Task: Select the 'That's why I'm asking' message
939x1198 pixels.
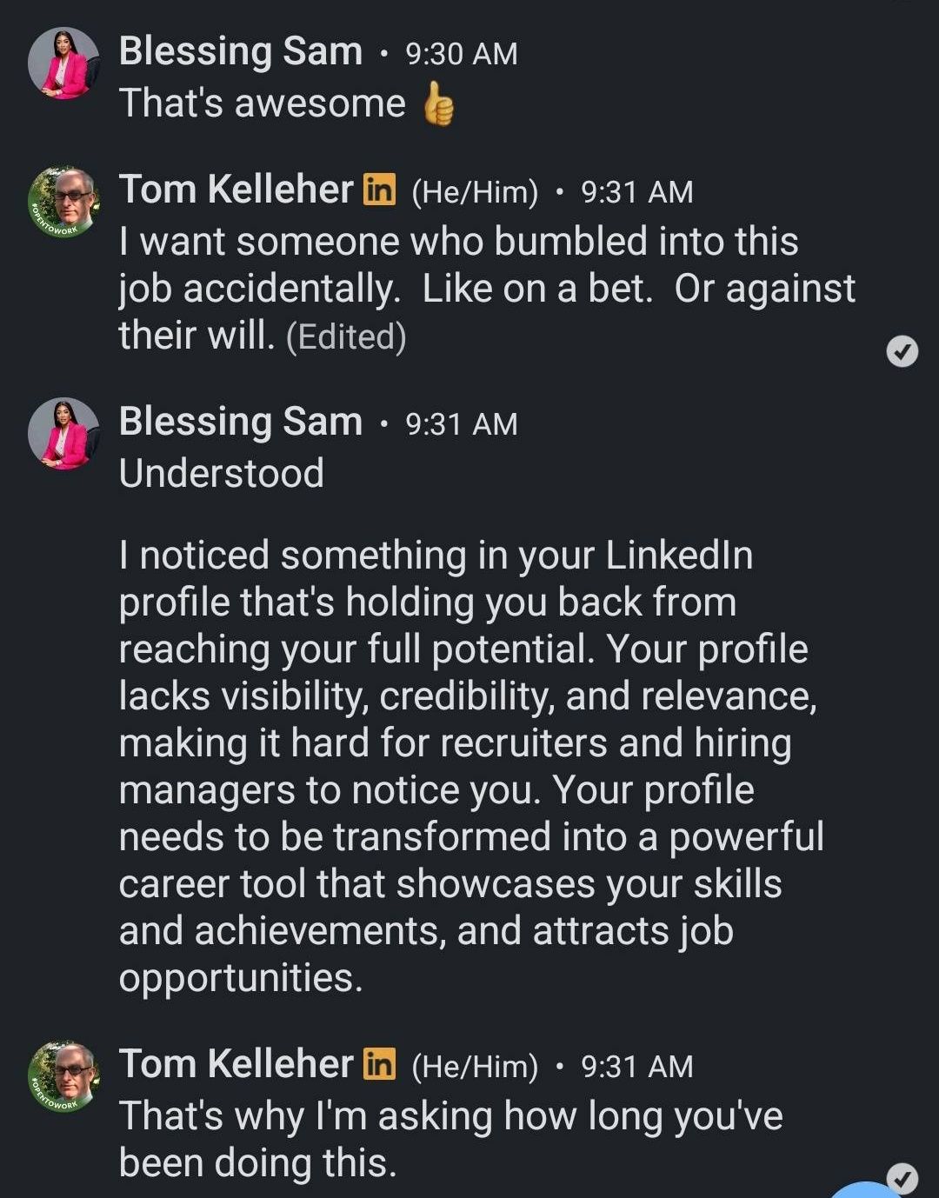Action: (450, 1140)
